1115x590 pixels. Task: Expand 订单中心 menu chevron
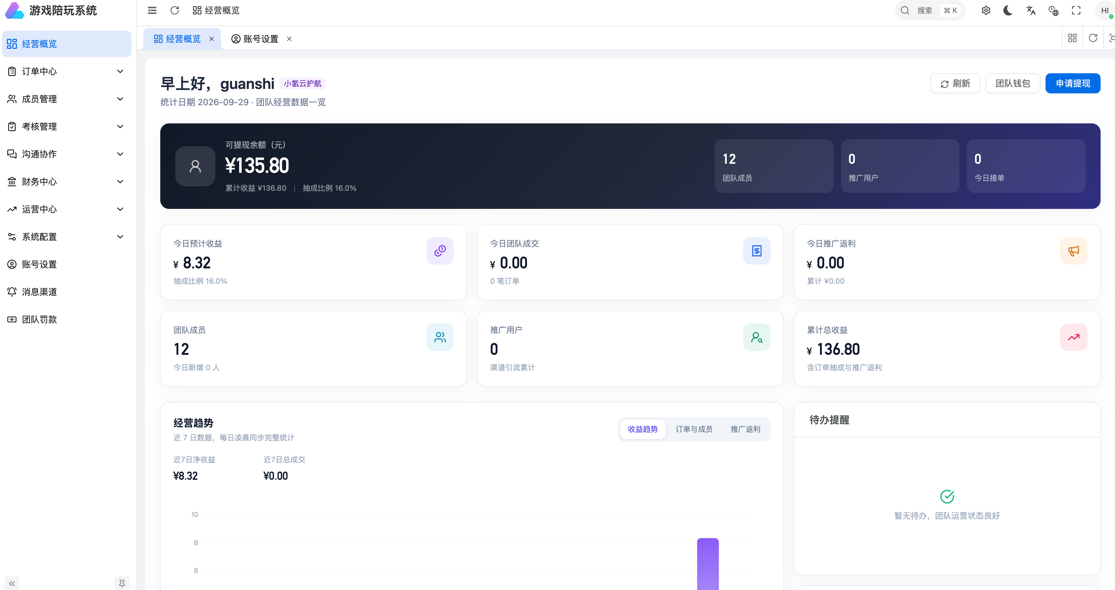point(120,71)
